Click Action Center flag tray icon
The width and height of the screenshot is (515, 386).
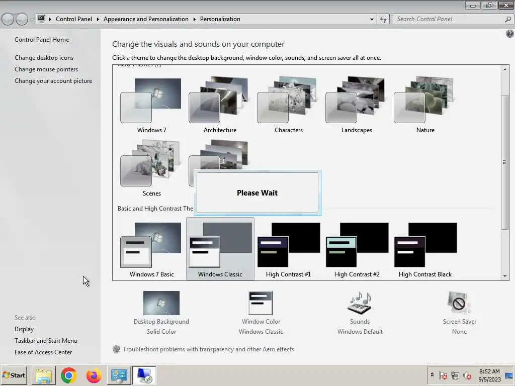(x=443, y=375)
